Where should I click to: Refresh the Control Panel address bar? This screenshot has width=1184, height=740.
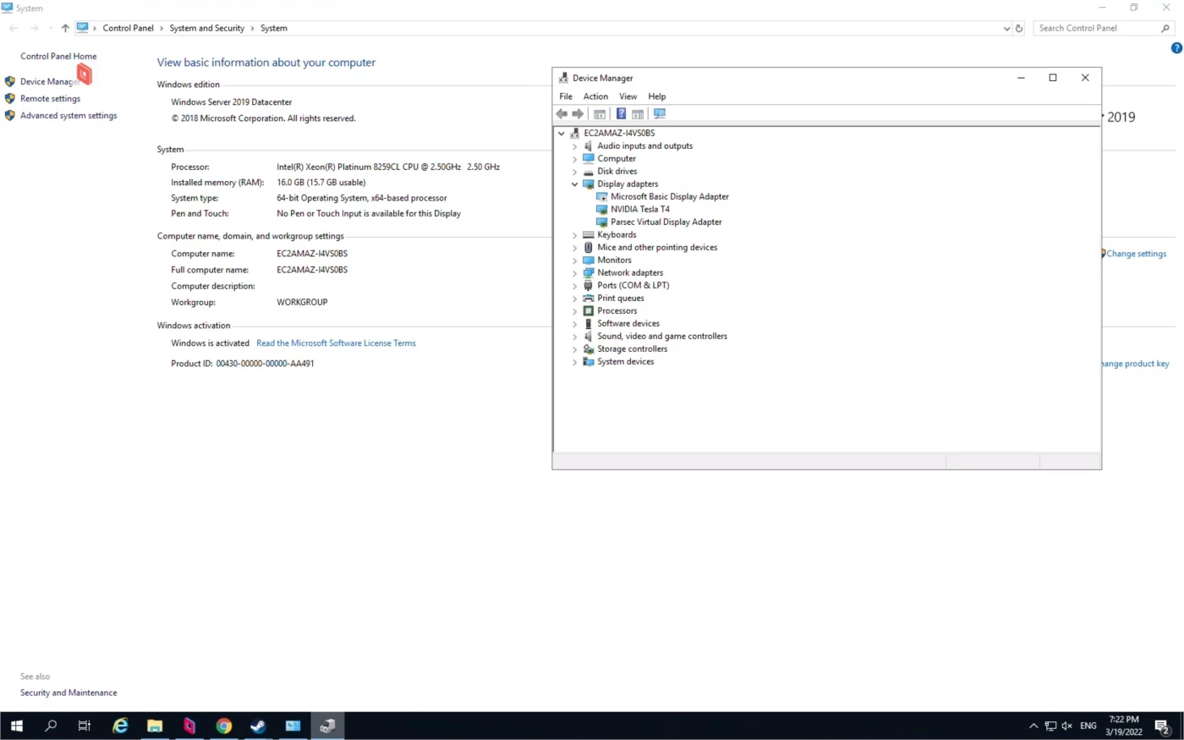coord(1019,28)
